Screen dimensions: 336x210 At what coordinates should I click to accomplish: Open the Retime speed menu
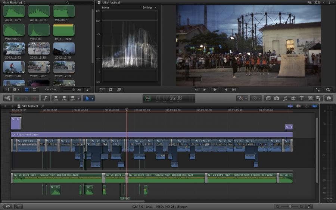(x=256, y=98)
